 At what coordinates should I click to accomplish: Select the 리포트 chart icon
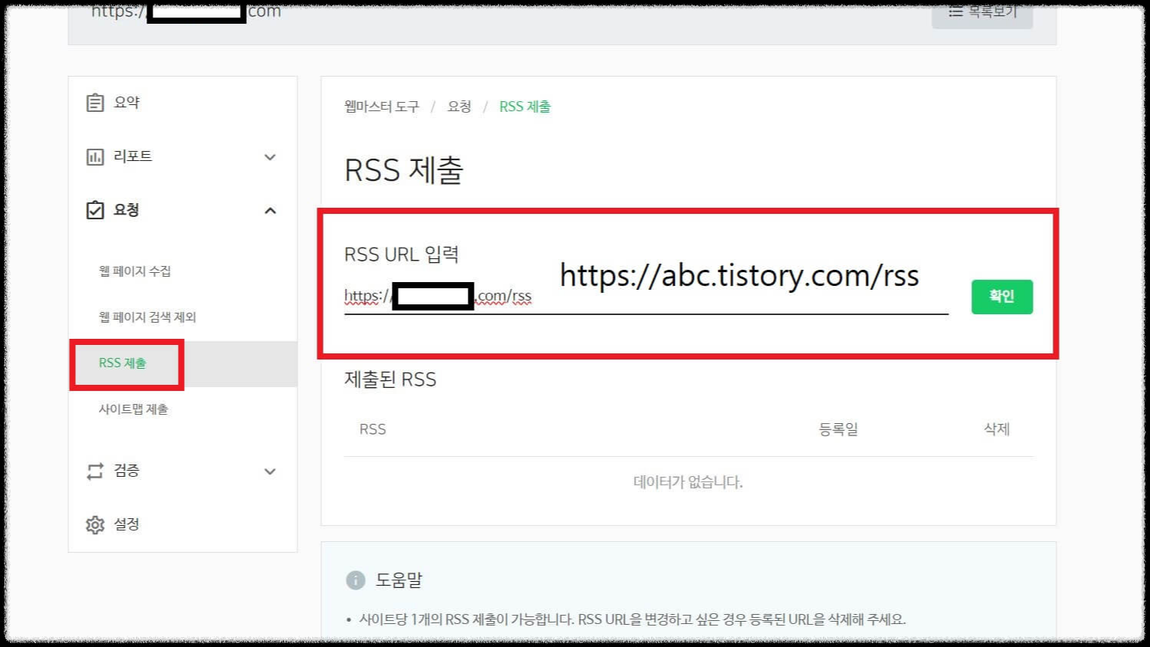coord(94,156)
